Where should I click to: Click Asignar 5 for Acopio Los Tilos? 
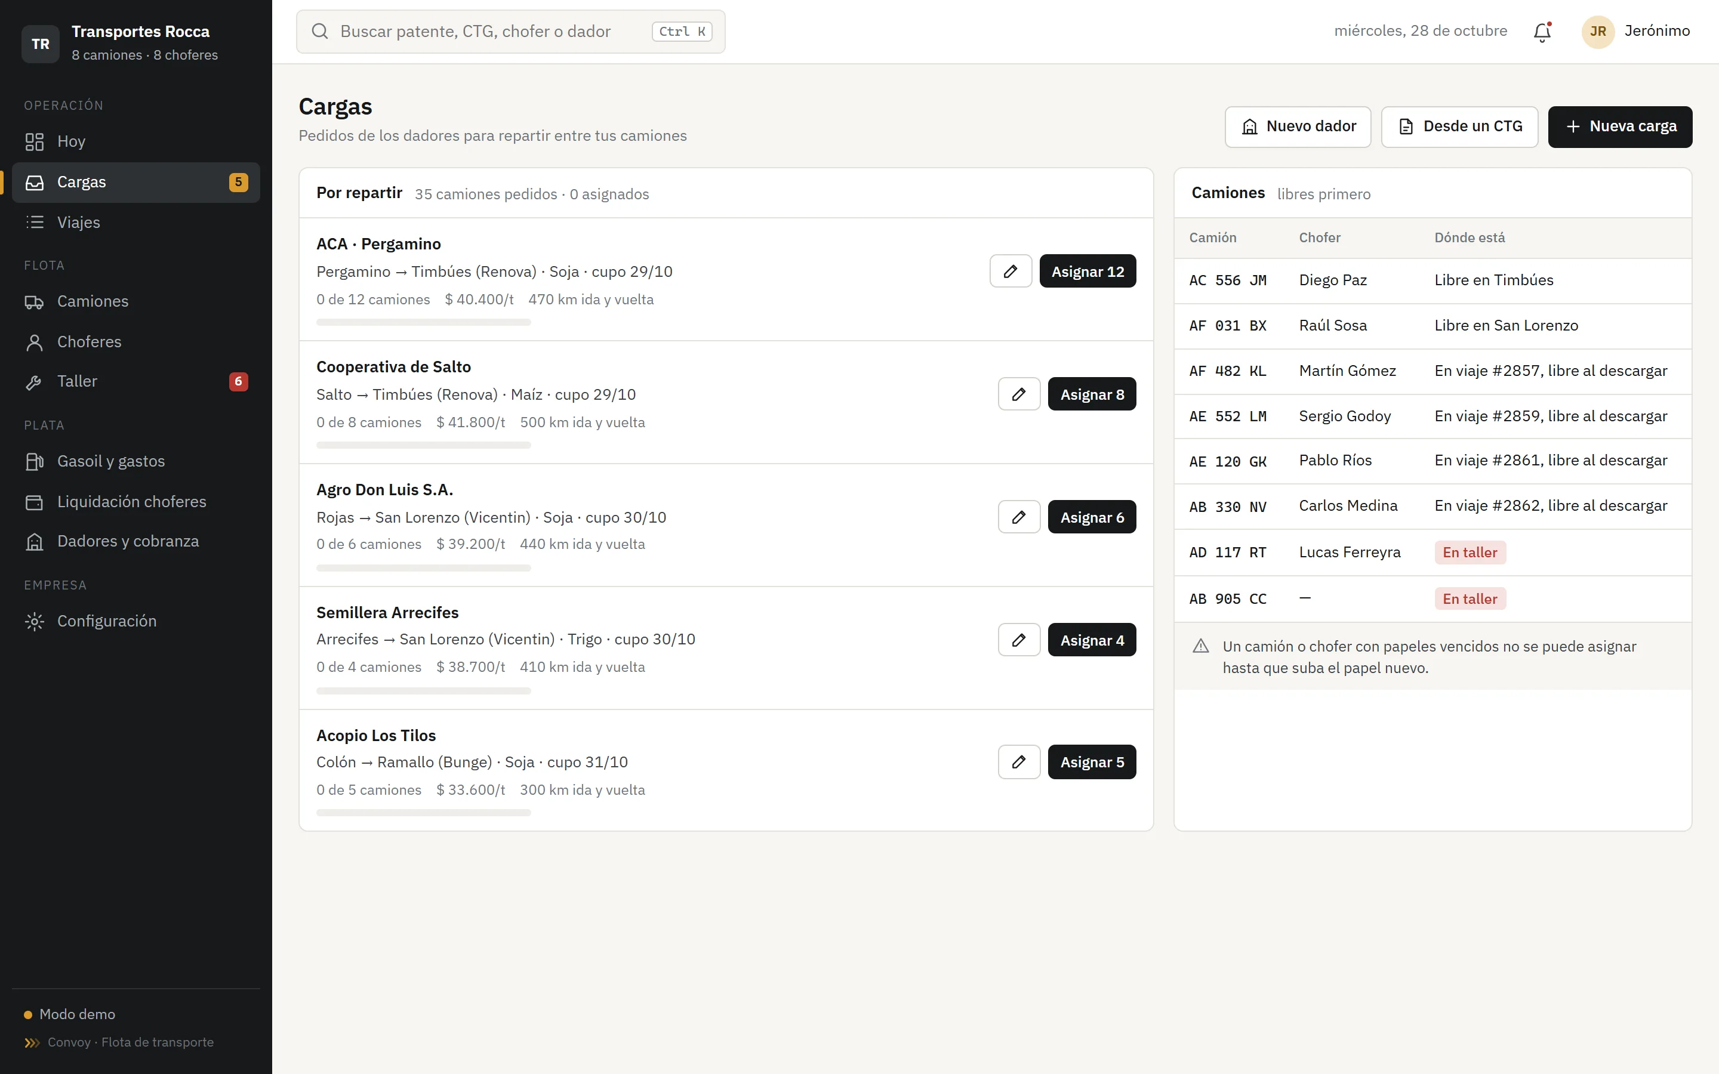(x=1092, y=762)
